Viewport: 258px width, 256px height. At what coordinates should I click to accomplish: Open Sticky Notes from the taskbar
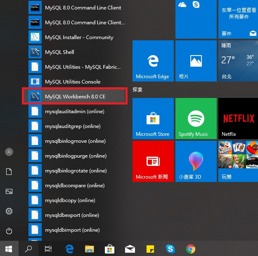pyautogui.click(x=150, y=249)
